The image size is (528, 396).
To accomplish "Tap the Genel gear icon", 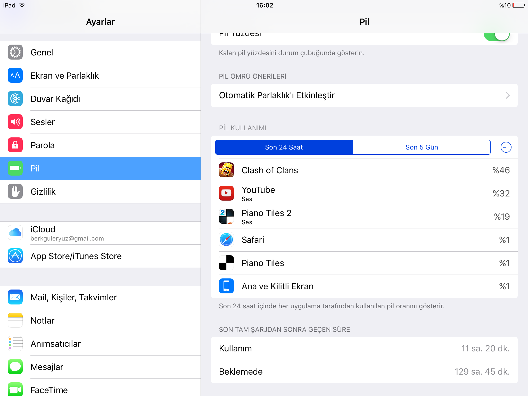I will (15, 52).
